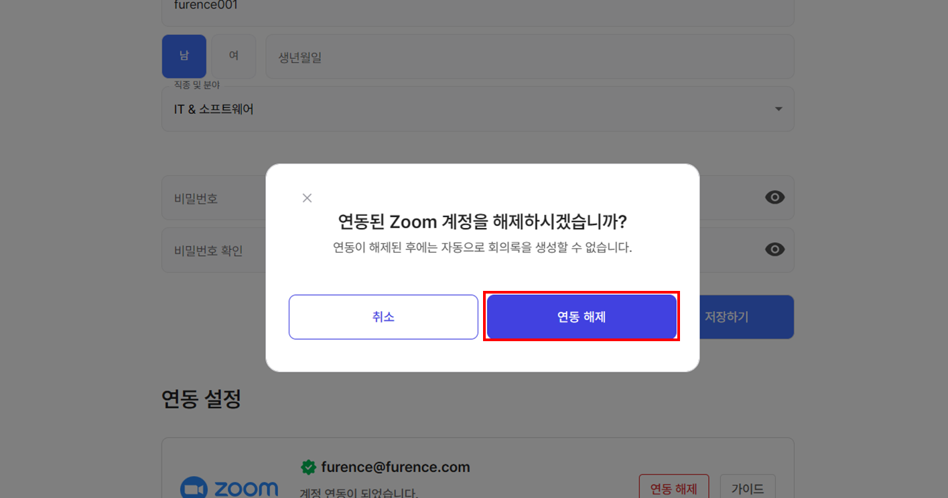
Task: Click the furence@furence.com account email
Action: 395,467
